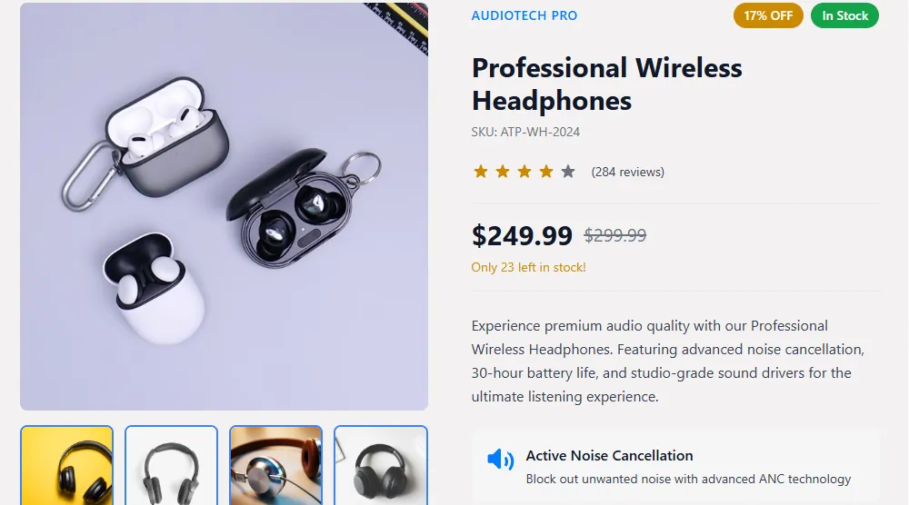Click the Active Noise Cancellation feature heading
The height and width of the screenshot is (505, 909).
coord(609,456)
